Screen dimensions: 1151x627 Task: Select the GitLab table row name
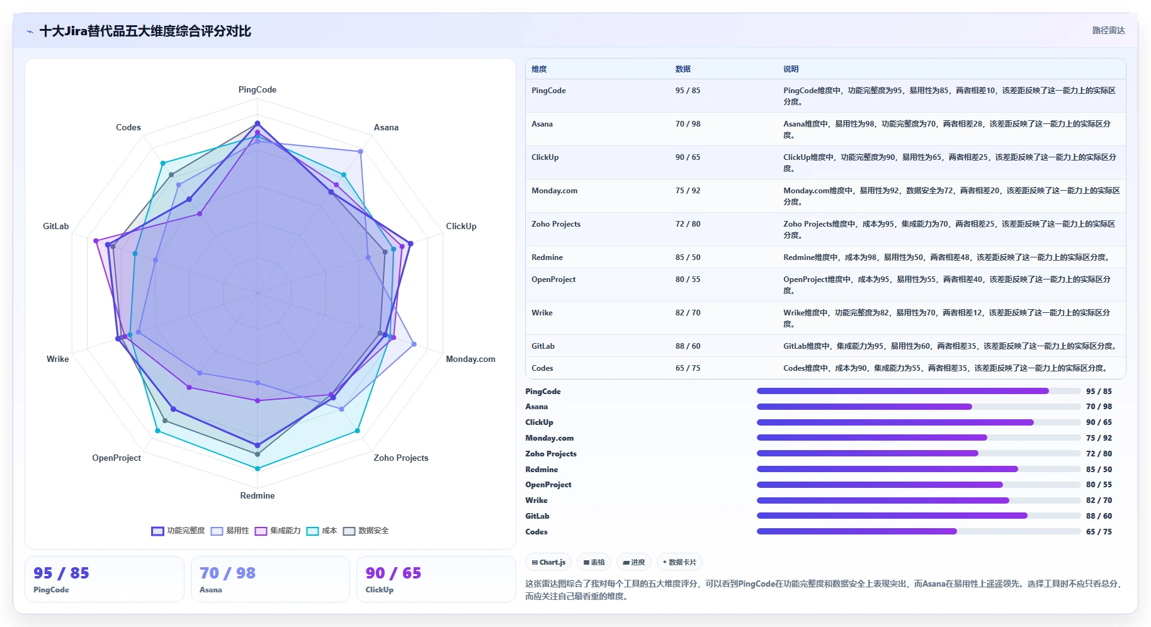click(x=543, y=346)
